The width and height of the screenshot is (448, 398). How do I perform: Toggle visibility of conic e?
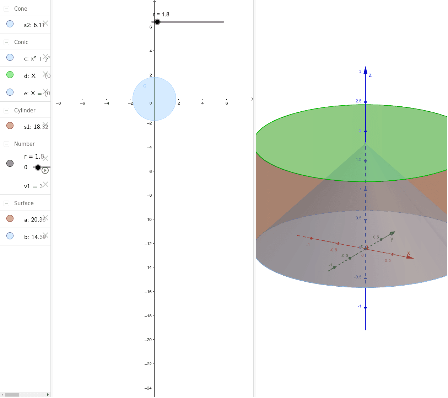10,92
